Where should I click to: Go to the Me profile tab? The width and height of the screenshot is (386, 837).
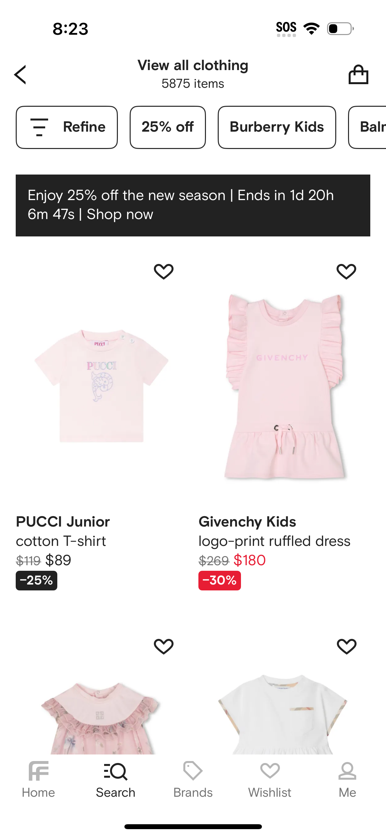point(347,779)
